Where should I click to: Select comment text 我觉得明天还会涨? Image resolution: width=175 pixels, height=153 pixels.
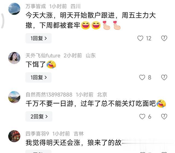(53, 143)
